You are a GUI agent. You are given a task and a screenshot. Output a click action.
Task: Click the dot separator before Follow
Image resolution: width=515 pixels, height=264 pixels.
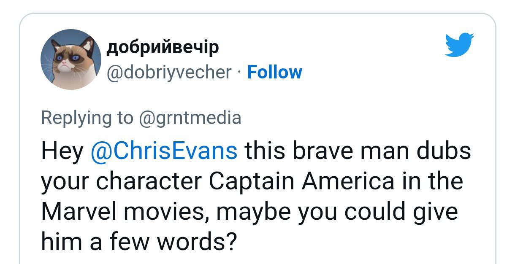239,72
